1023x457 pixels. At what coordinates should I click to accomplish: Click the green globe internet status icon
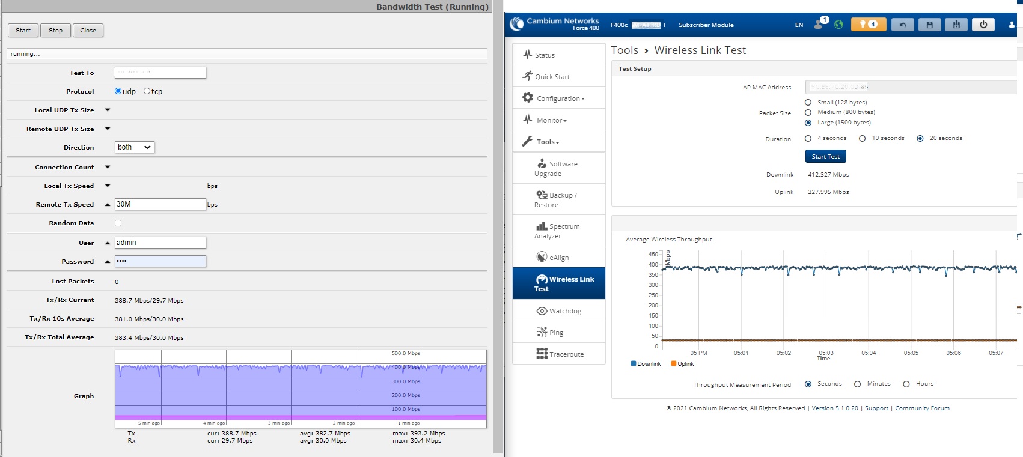[x=838, y=25]
